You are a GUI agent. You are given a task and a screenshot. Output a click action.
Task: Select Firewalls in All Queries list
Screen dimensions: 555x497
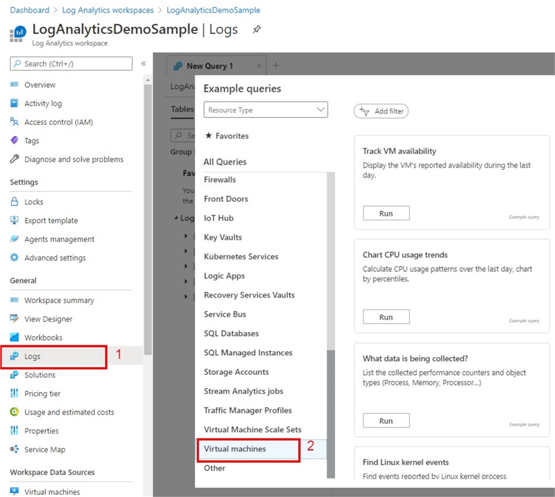(x=220, y=180)
